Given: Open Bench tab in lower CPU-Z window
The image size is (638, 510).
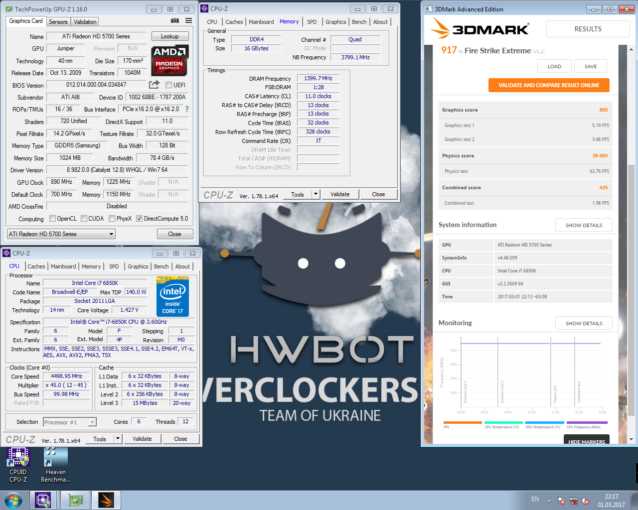Looking at the screenshot, I should (161, 266).
